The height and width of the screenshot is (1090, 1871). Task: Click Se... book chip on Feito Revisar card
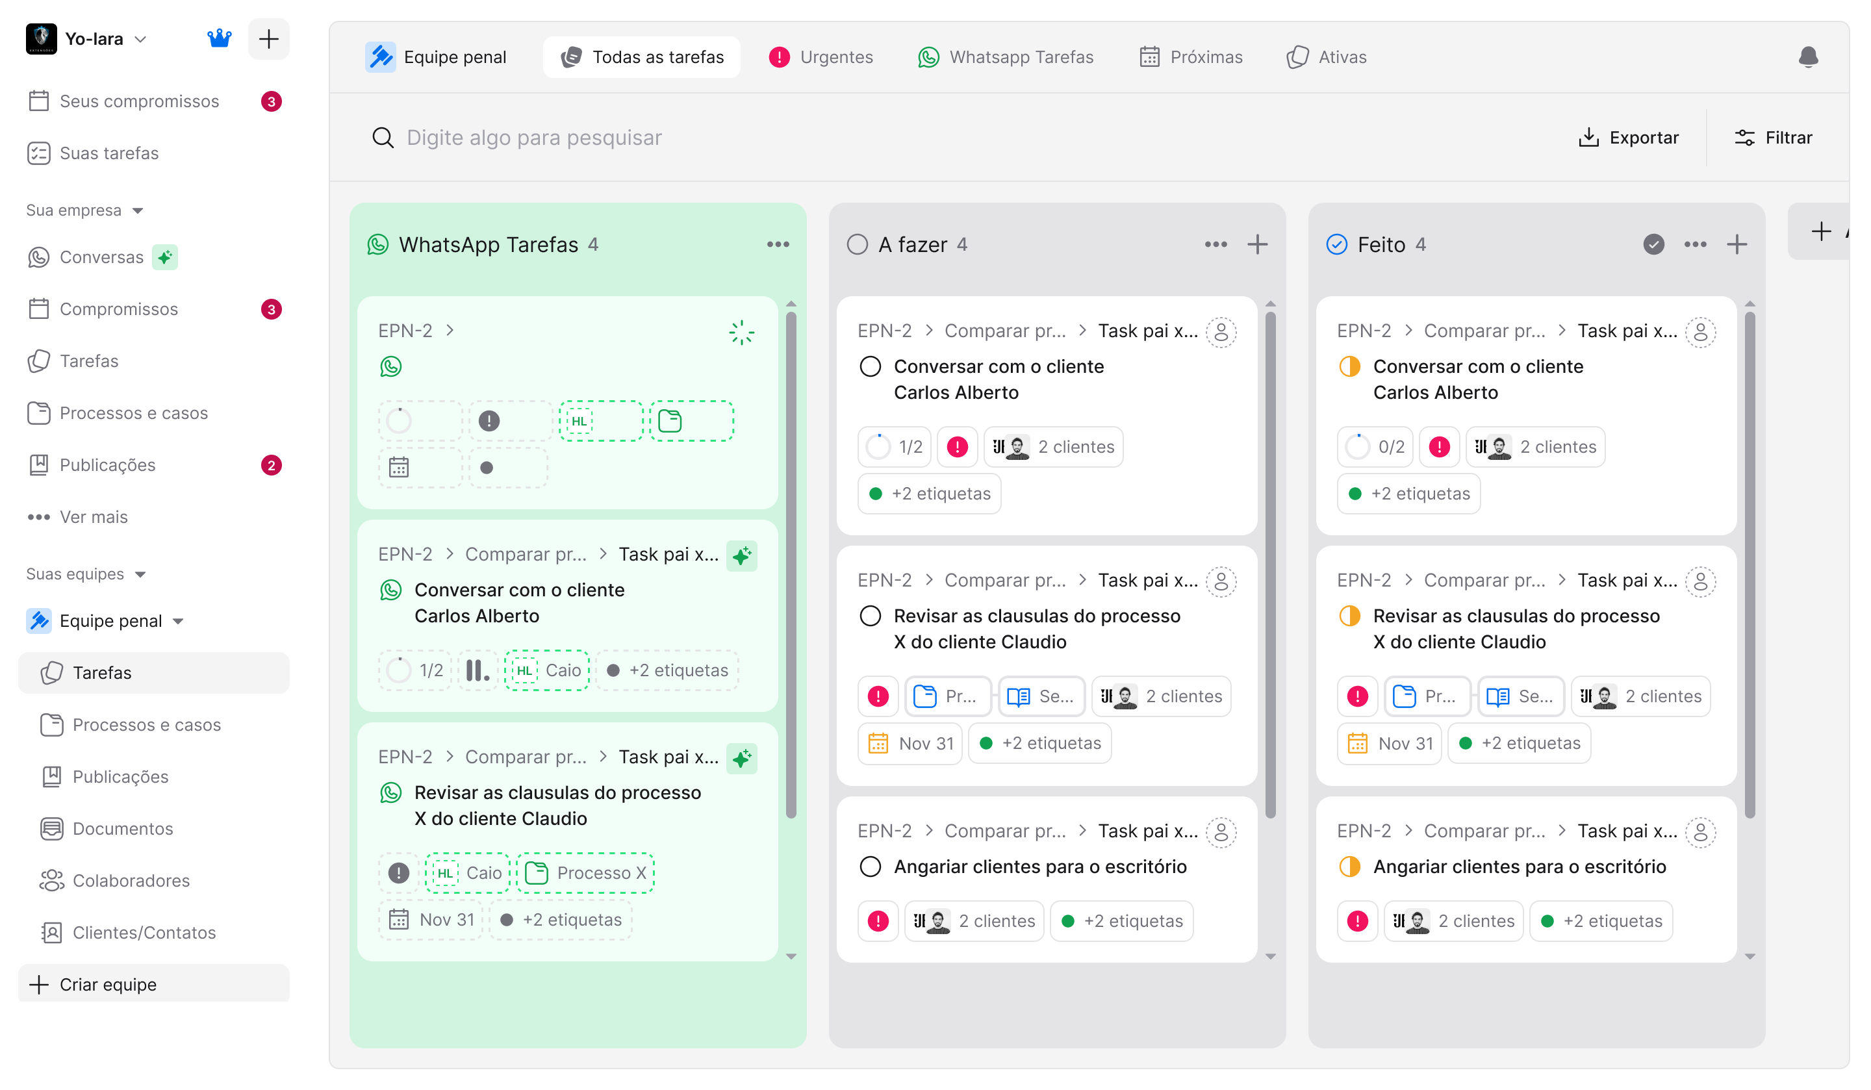pos(1521,696)
